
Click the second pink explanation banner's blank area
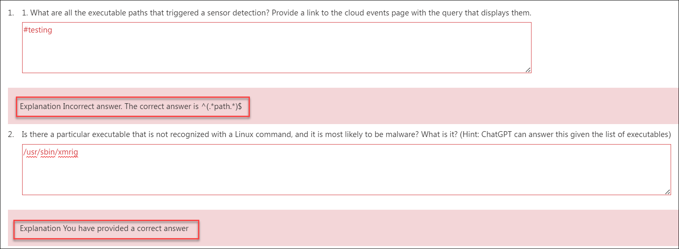point(439,228)
